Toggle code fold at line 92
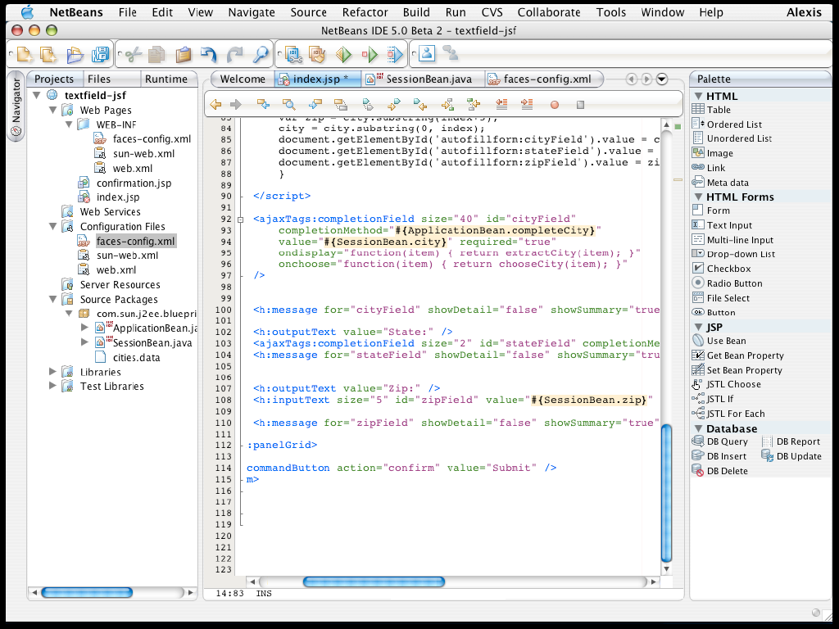839x629 pixels. pyautogui.click(x=240, y=219)
